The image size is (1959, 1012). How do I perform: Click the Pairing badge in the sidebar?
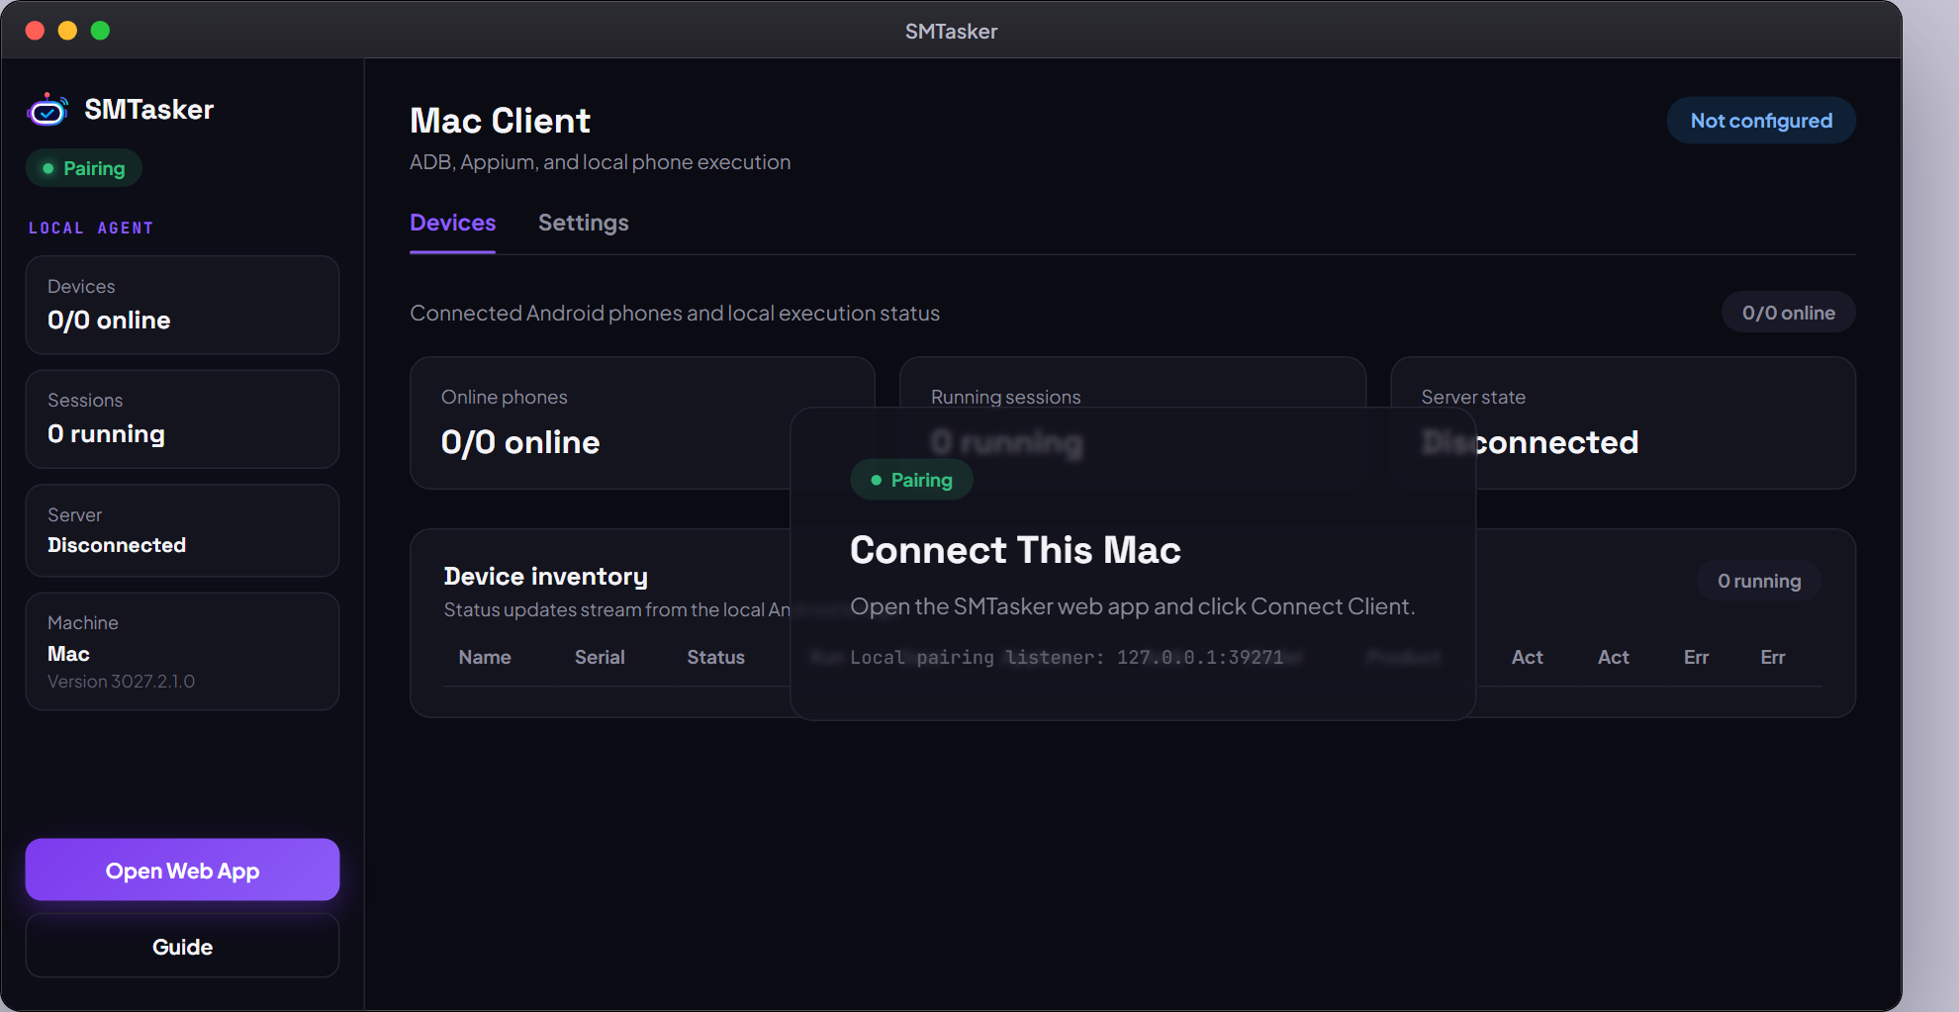84,168
